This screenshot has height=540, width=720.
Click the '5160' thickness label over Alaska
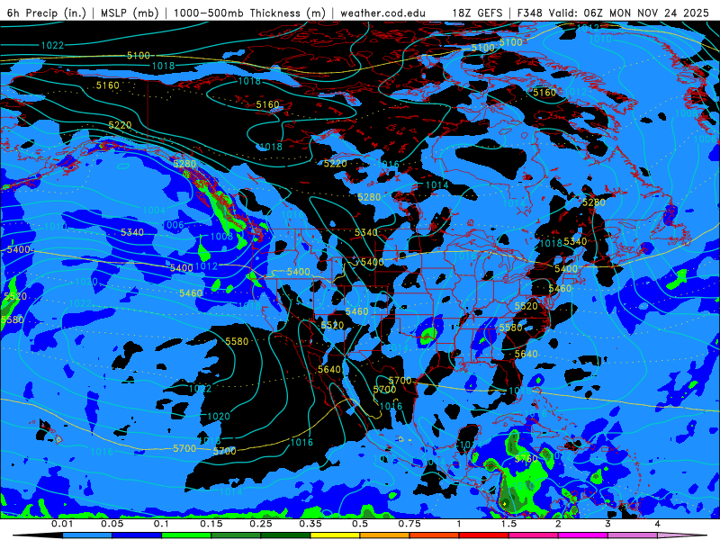point(107,85)
